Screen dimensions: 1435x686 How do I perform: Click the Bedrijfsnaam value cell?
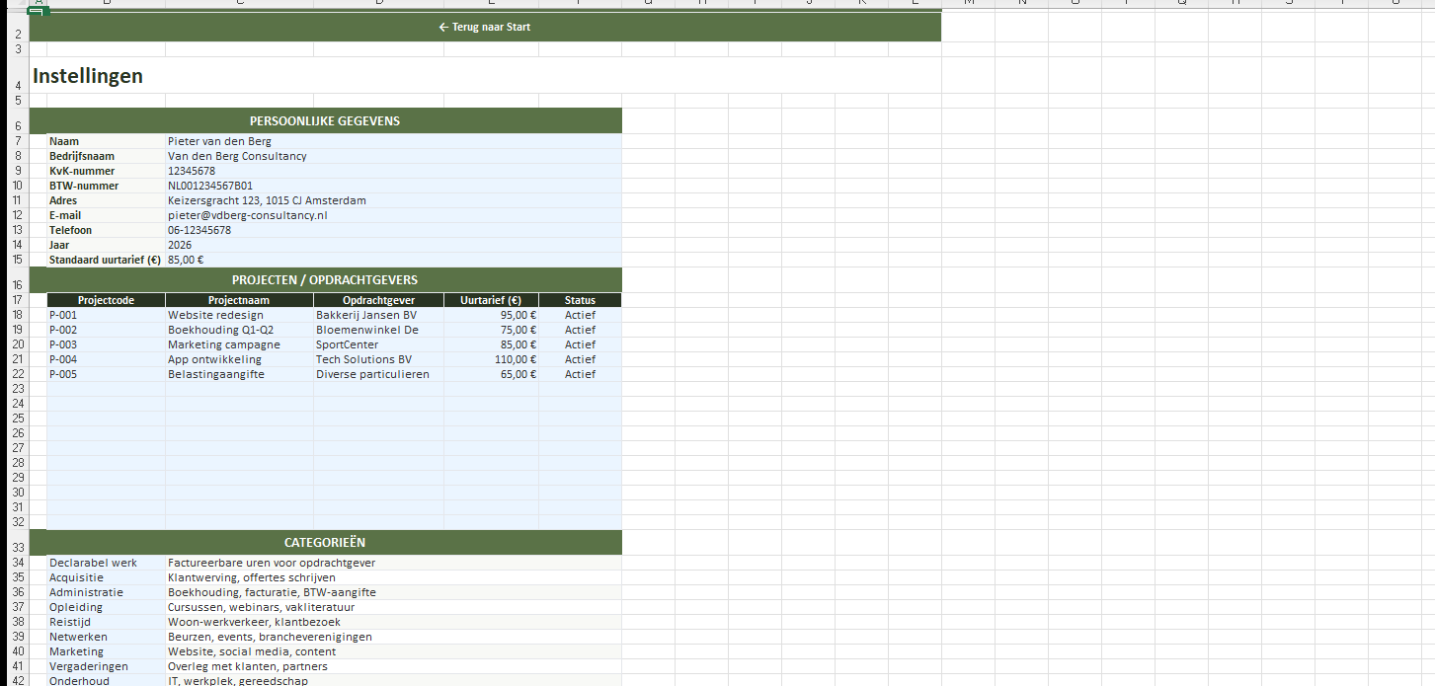pyautogui.click(x=237, y=156)
